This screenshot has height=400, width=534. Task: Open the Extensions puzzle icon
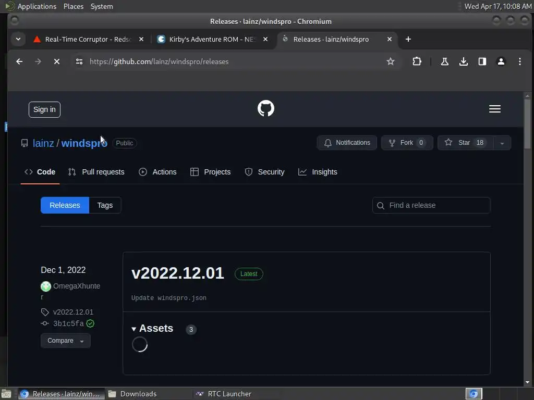click(417, 61)
